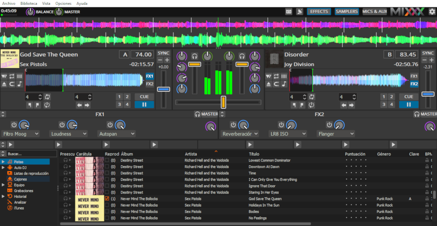Enable Autopan effect power button
Image resolution: width=437 pixels, height=226 pixels.
(x=110, y=124)
